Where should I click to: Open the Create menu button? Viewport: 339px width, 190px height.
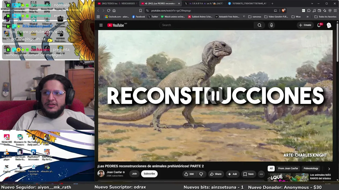[305, 25]
